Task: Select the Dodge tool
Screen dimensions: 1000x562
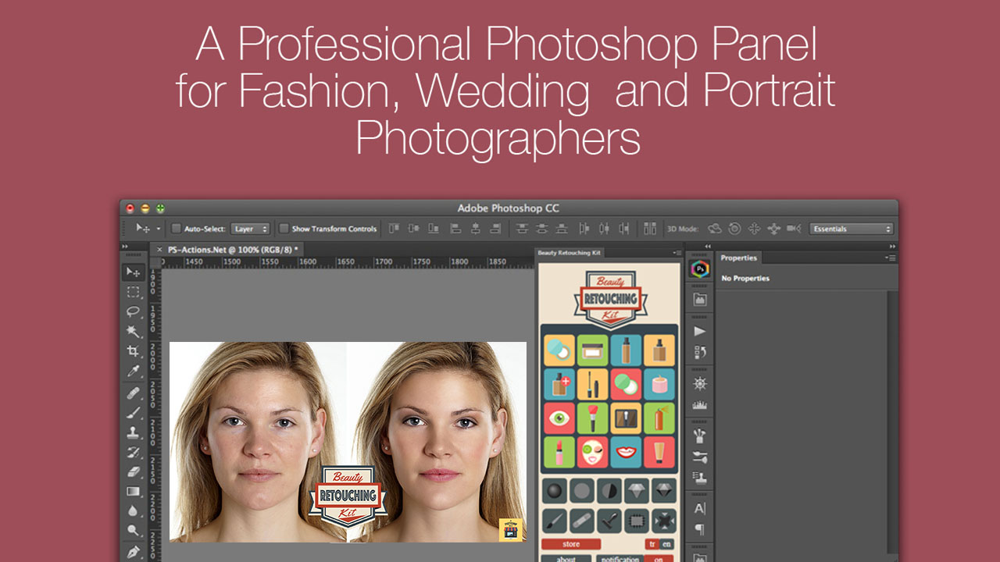Action: click(x=134, y=532)
